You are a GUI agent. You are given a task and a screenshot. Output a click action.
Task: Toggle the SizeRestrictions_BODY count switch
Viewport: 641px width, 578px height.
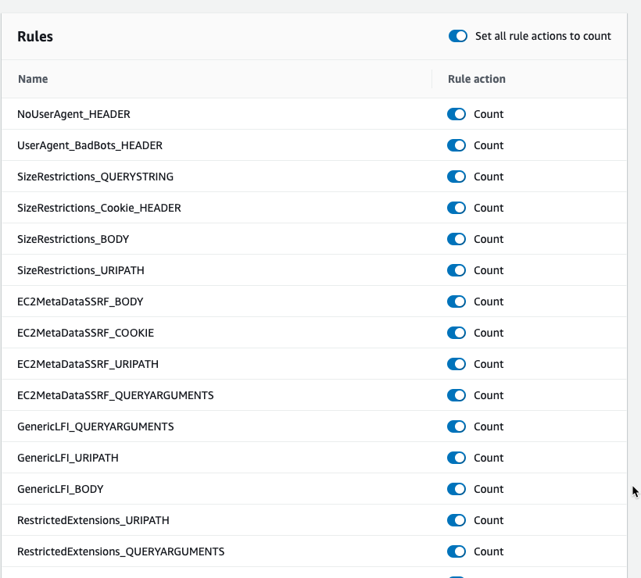click(457, 239)
